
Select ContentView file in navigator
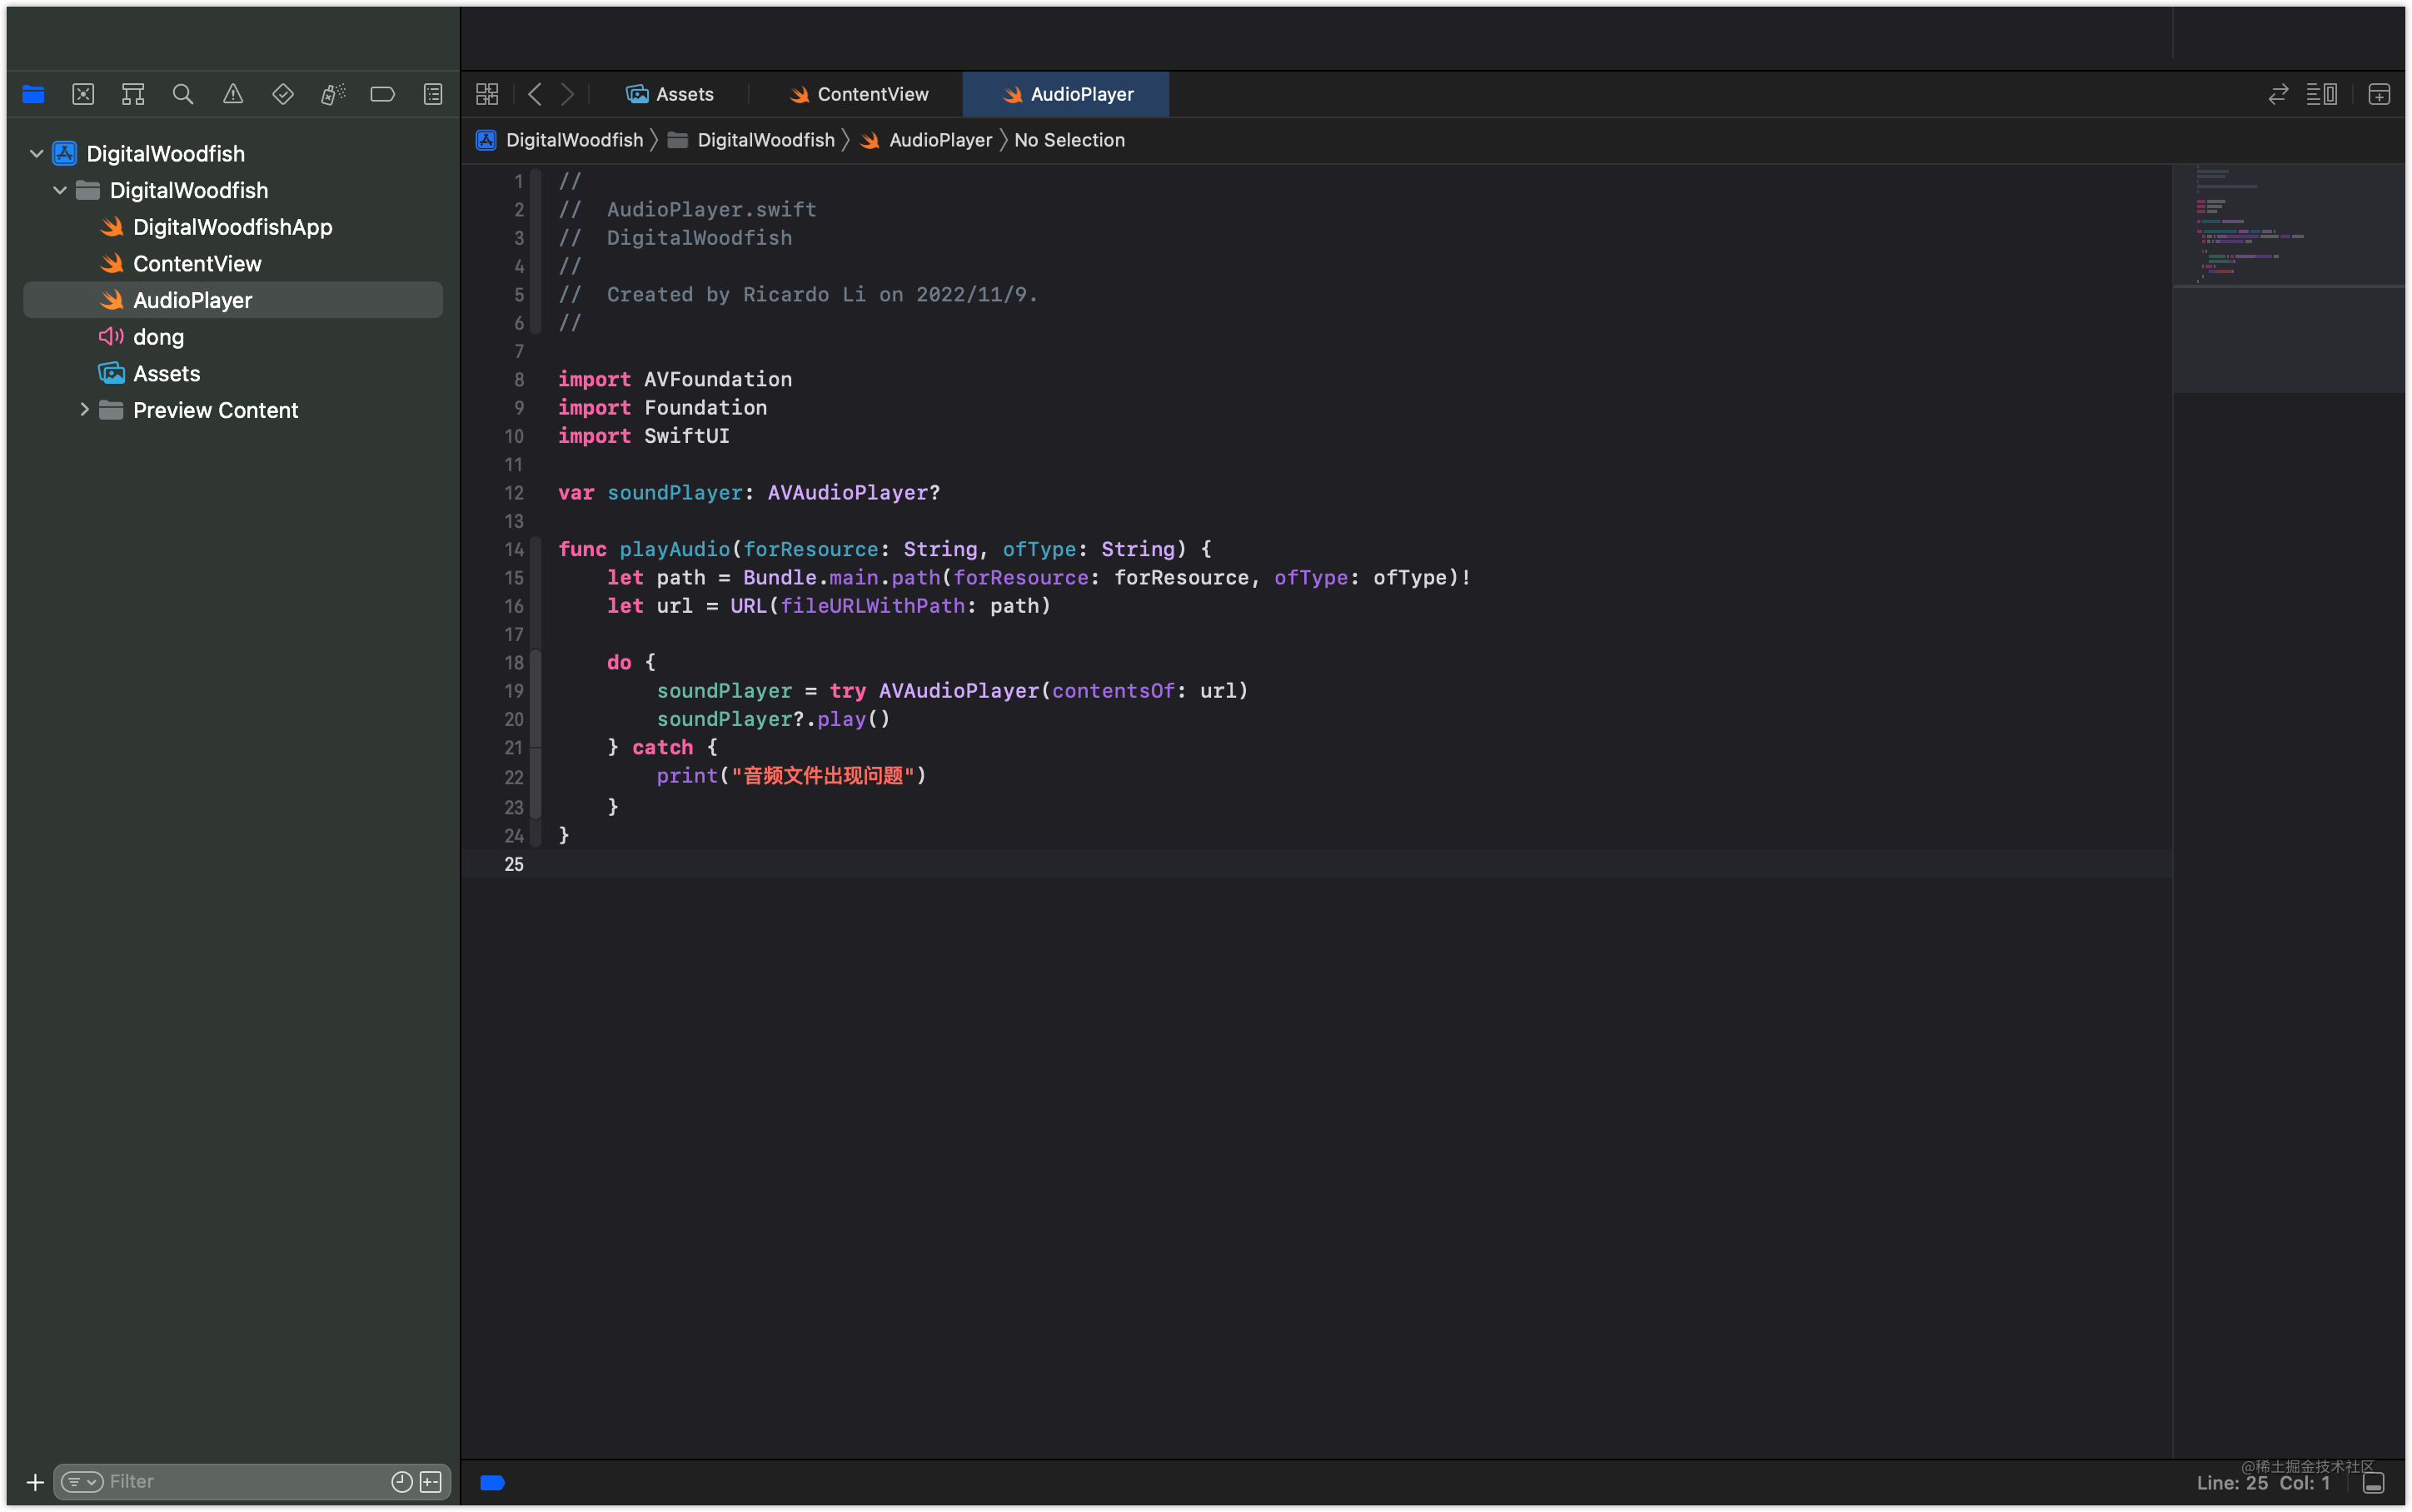pyautogui.click(x=233, y=264)
